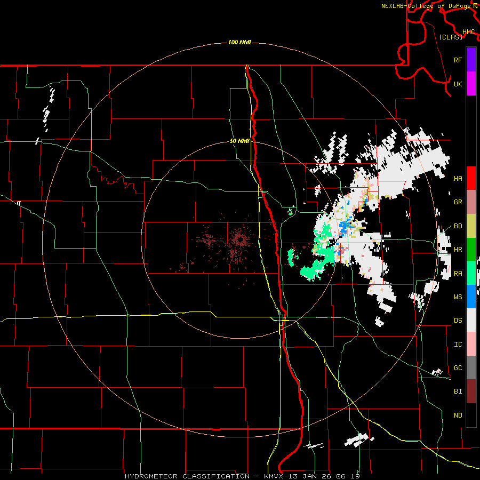Click the HYDROMETEOR CLASSIFICATION title text
Image resolution: width=480 pixels, height=480 pixels.
pyautogui.click(x=187, y=476)
